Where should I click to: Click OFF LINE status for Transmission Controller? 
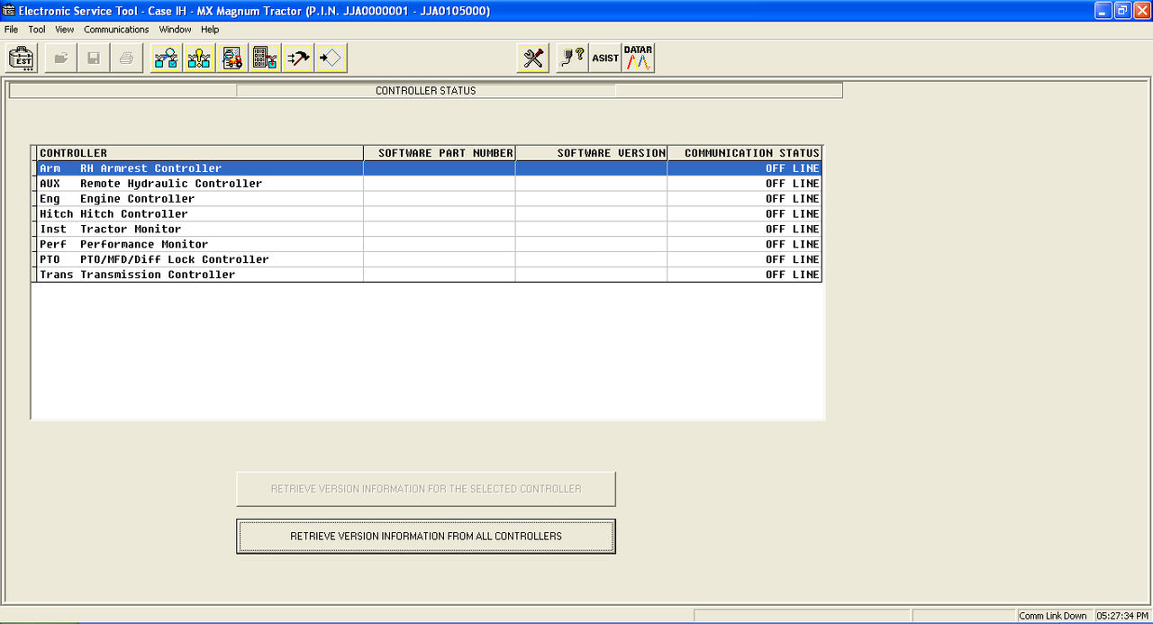pyautogui.click(x=793, y=275)
